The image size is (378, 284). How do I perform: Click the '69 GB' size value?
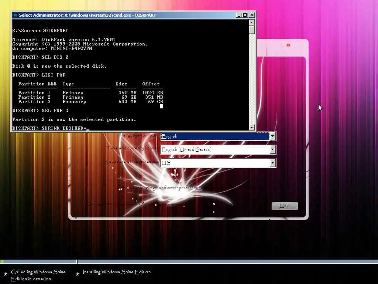pos(129,97)
